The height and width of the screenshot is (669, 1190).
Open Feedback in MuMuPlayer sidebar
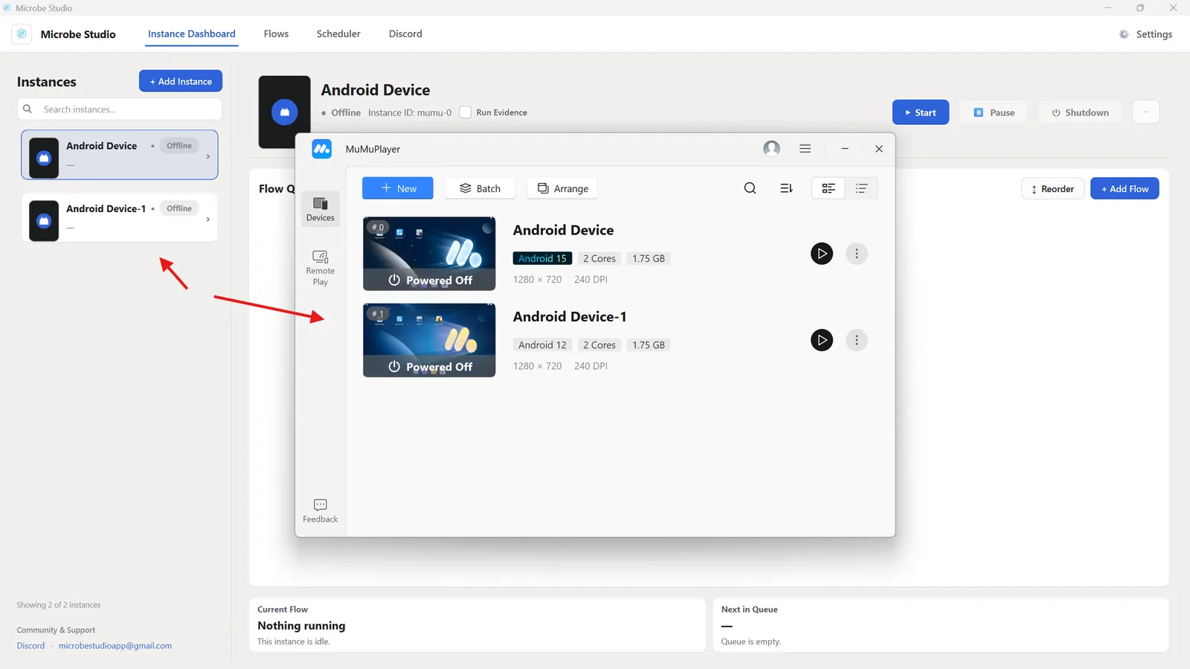321,510
